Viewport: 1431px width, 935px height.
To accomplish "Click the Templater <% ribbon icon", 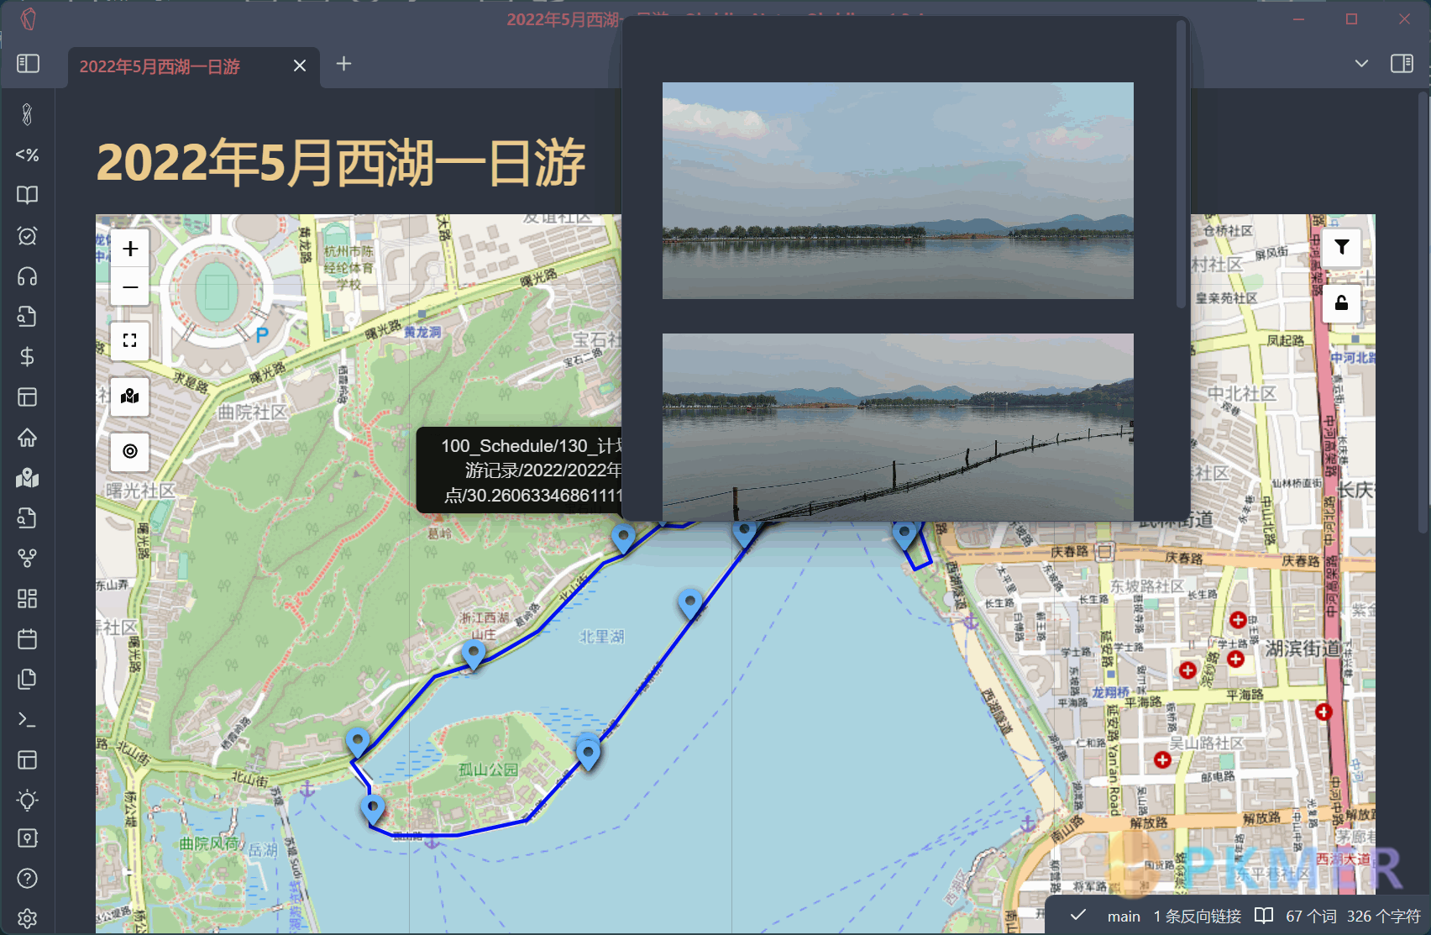I will (27, 155).
